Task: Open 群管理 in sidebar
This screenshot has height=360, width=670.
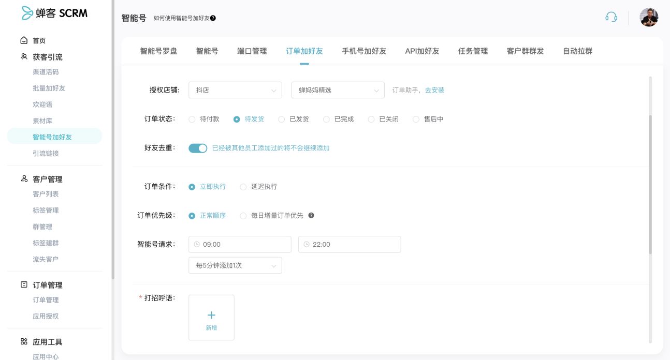Action: pos(42,227)
